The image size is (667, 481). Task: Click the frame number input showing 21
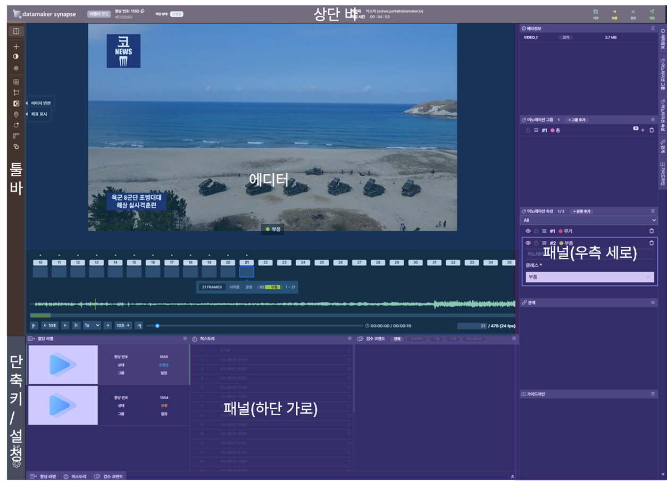472,326
